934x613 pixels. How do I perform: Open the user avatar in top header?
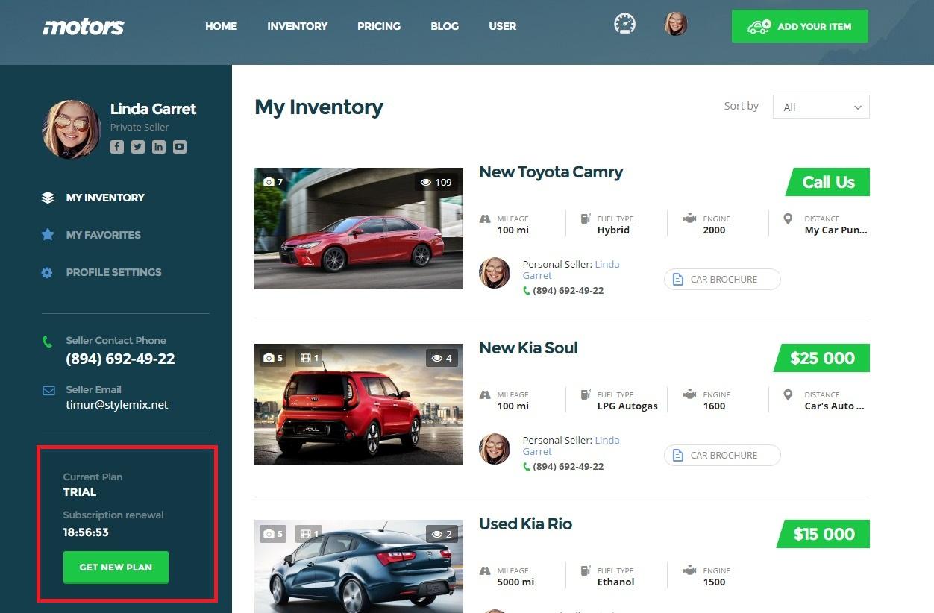(676, 24)
